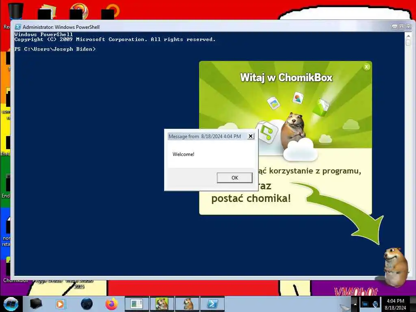This screenshot has height=312, width=416.
Task: Click the 'PS C:\Users\Joseph Biden>' prompt line
Action: pyautogui.click(x=55, y=49)
